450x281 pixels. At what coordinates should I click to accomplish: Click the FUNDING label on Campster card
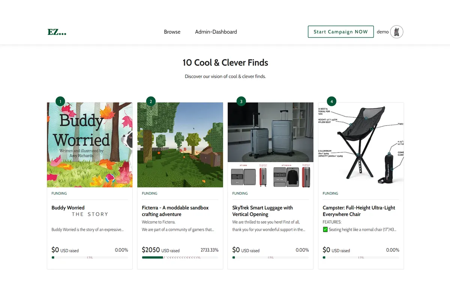click(330, 194)
